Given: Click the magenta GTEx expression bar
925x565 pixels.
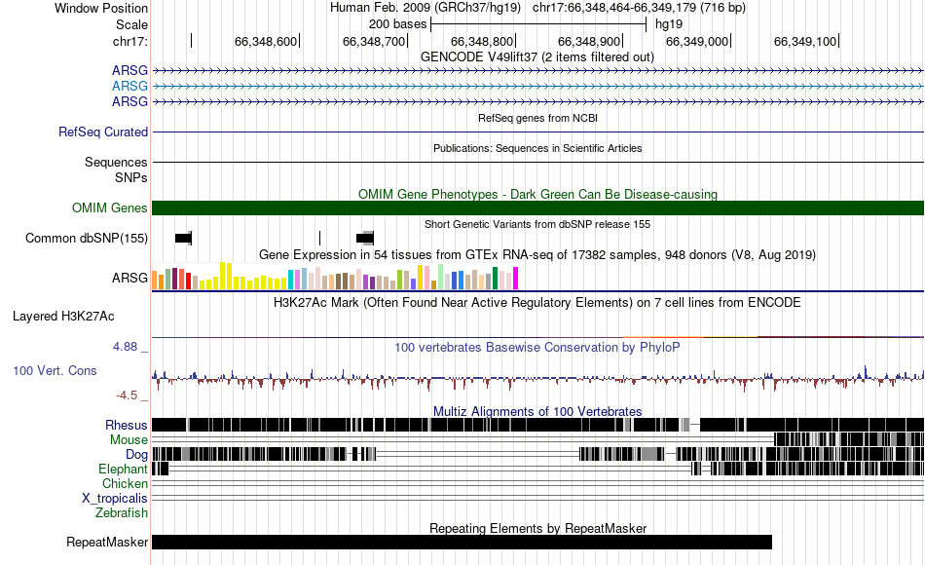Looking at the screenshot, I should click(x=516, y=278).
